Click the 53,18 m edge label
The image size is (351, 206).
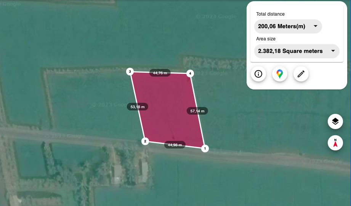[138, 107]
